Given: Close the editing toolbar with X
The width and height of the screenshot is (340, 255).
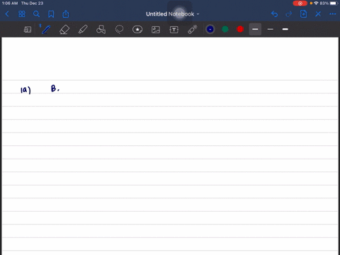Looking at the screenshot, I should [318, 14].
